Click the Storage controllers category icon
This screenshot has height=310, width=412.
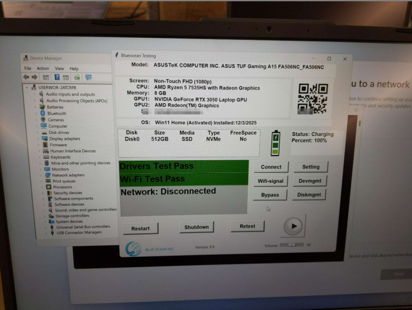pos(51,216)
